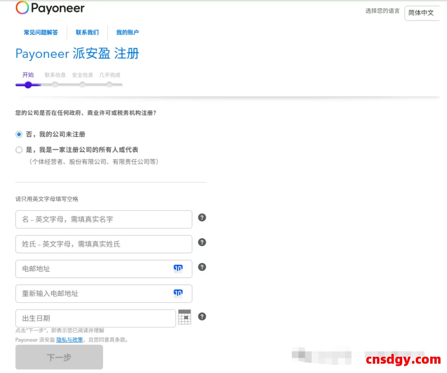This screenshot has width=447, height=373.
Task: Open the 我的账户 tab
Action: [127, 33]
